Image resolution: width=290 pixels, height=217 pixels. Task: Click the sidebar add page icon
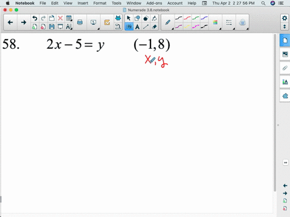tap(285, 201)
